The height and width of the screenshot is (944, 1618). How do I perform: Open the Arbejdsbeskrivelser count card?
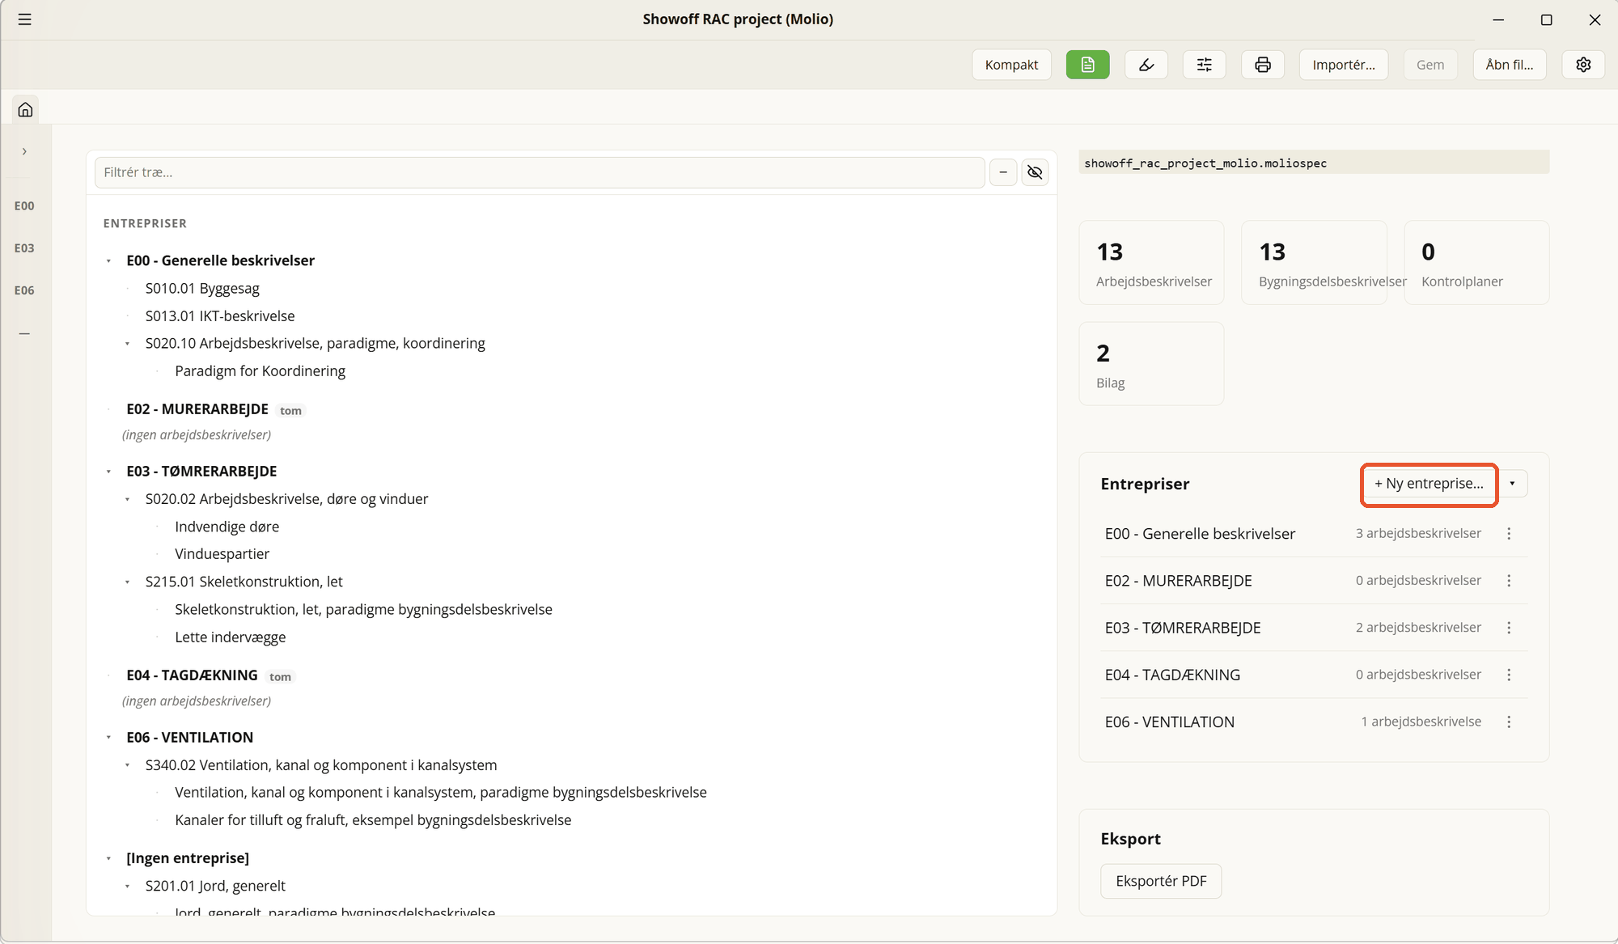click(1151, 263)
